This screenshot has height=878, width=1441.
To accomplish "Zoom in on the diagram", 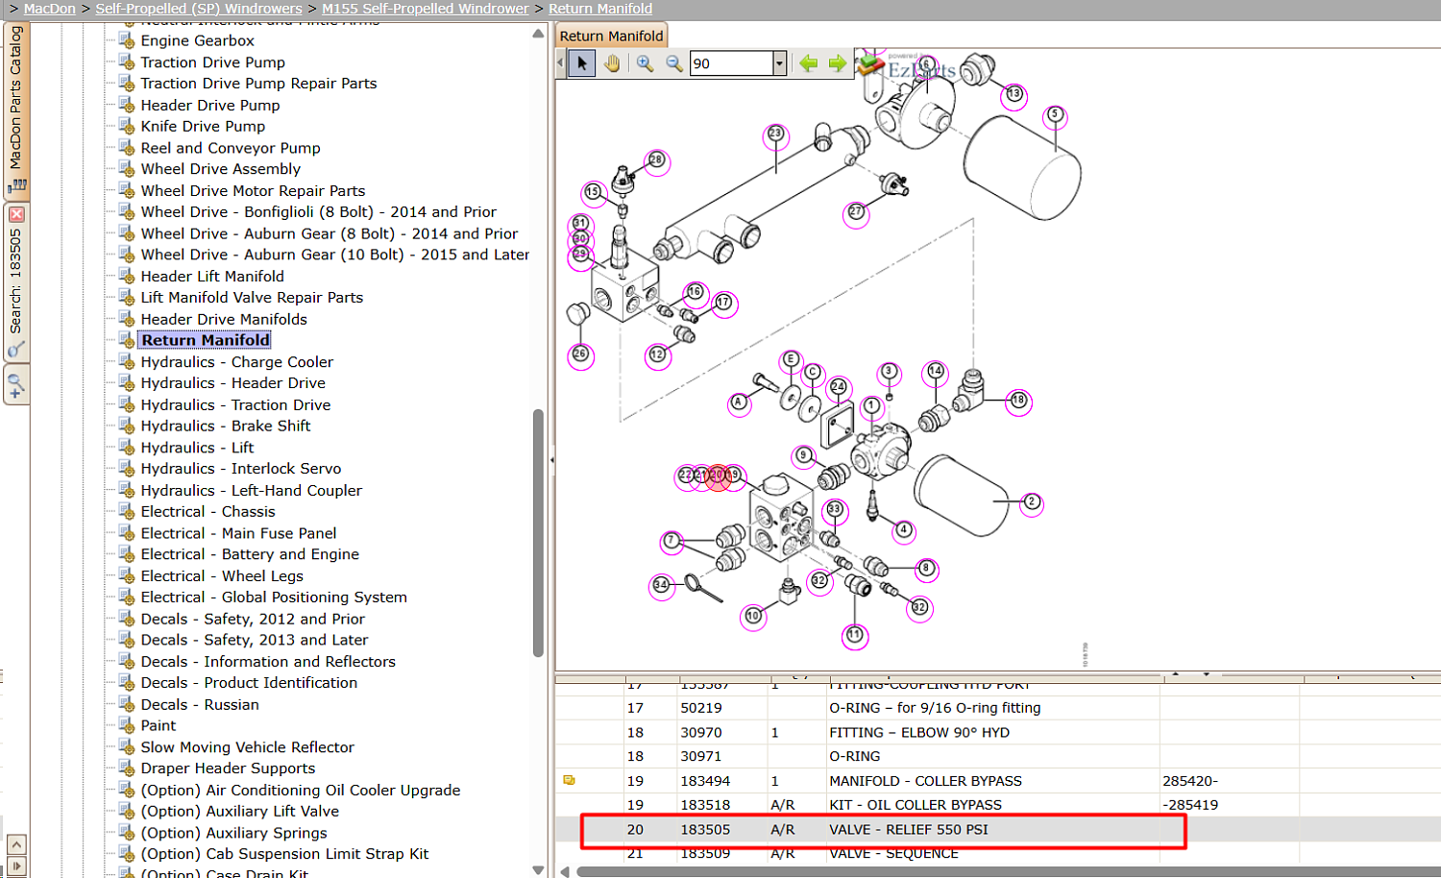I will point(645,63).
